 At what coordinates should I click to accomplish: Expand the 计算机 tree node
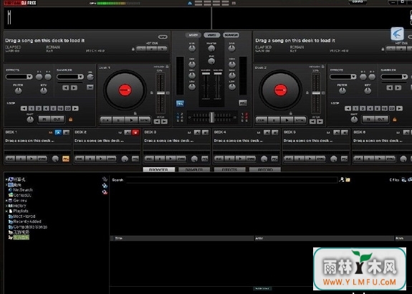click(x=6, y=179)
